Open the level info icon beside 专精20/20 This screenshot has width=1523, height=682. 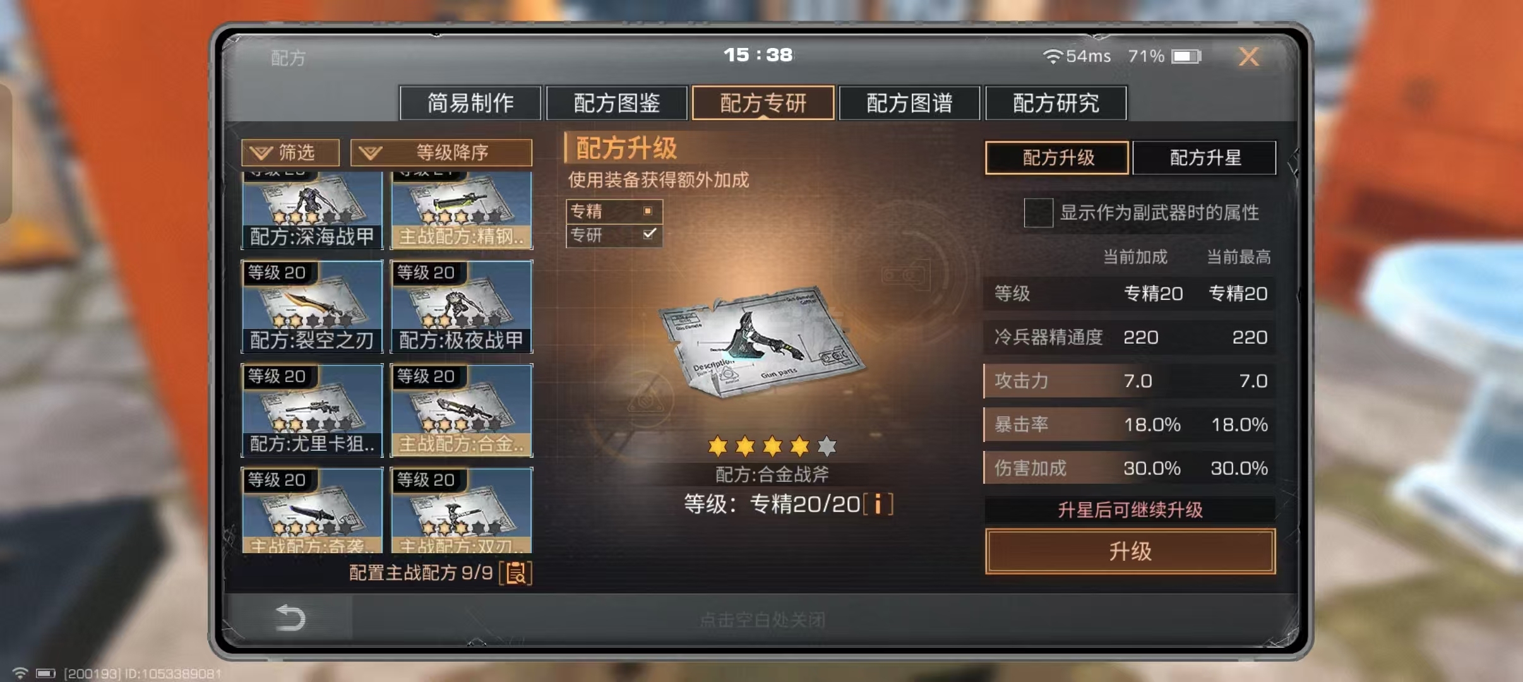coord(878,505)
